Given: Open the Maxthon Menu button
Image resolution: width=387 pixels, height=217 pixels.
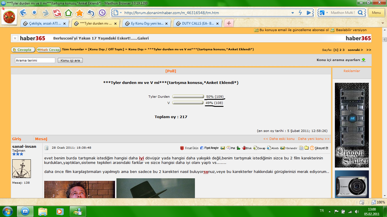Looking at the screenshot, I should click(376, 13).
